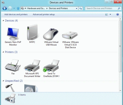The image size is (123, 105).
Task: Click the scrollbar up arrow
Action: click(x=120, y=19)
